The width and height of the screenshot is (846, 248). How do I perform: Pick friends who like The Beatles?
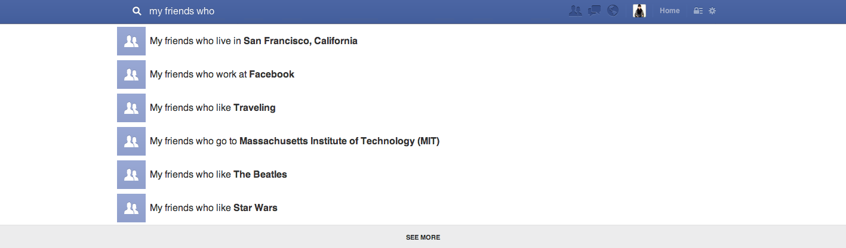click(219, 175)
